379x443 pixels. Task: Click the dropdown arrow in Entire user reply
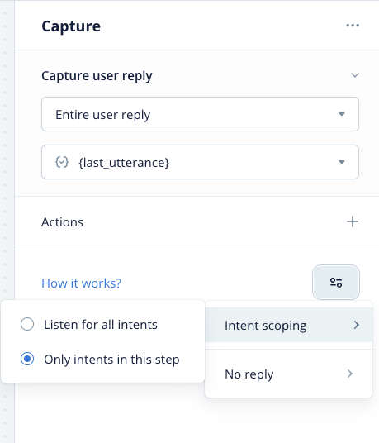tap(342, 114)
